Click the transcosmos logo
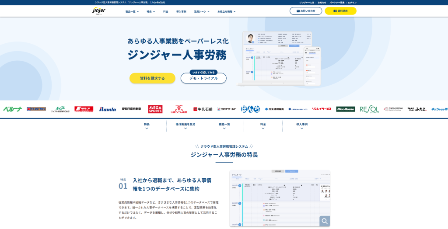 click(393, 109)
